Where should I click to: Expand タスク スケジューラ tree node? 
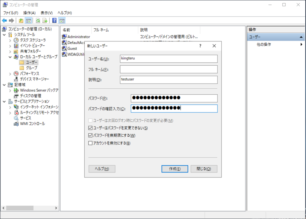point(10,40)
